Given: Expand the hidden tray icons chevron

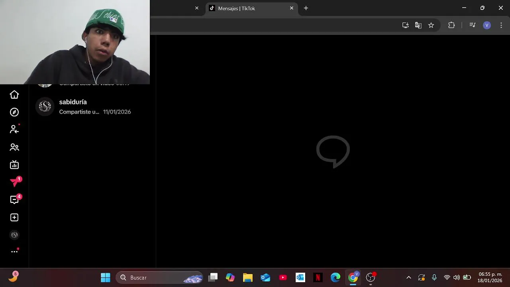Looking at the screenshot, I should tap(408, 277).
